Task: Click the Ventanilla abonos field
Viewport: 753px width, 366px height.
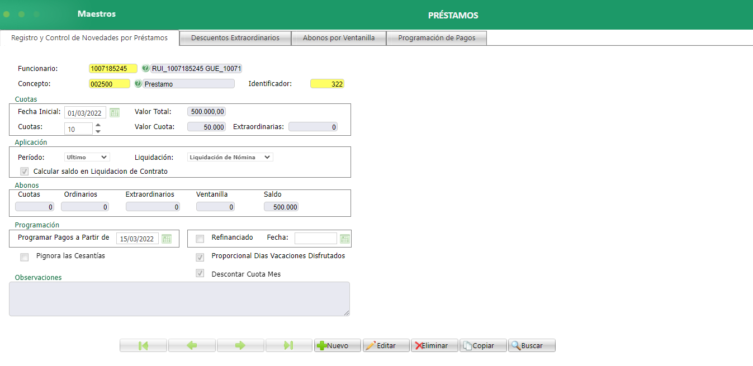Action: [215, 207]
